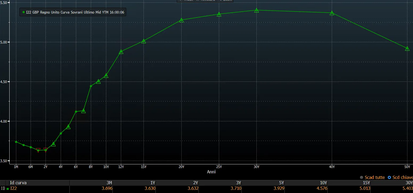
Task: Click the table value 5.013
Action: point(365,188)
